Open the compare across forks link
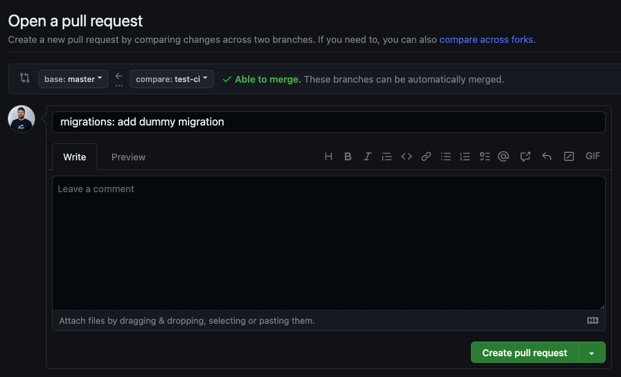 tap(486, 39)
